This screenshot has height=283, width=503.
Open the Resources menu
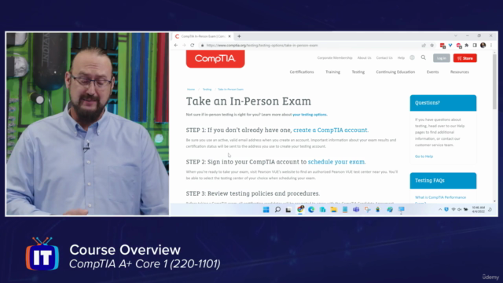(459, 72)
